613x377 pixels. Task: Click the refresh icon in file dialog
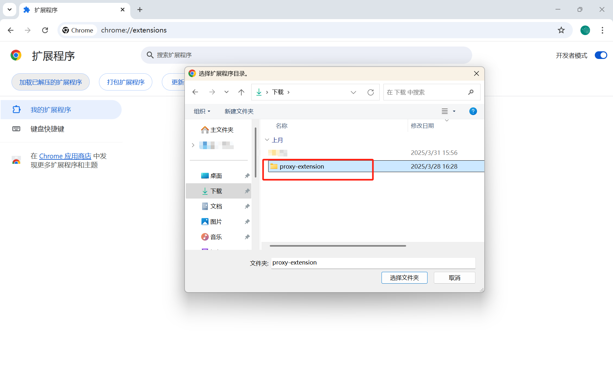(370, 92)
